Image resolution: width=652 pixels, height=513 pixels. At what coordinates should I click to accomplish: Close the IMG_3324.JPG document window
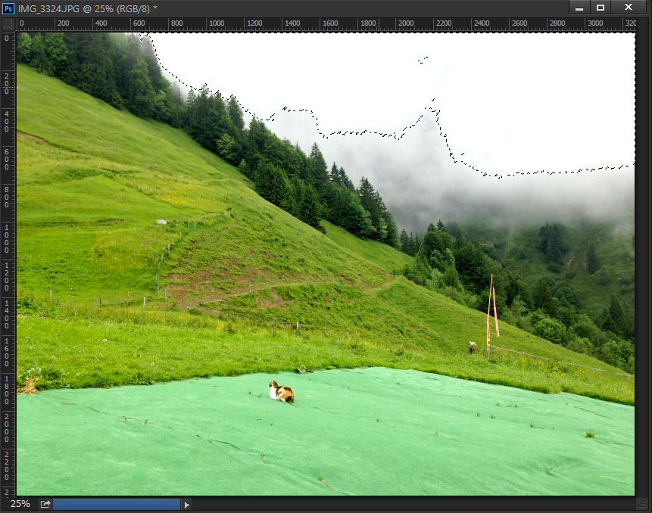629,8
